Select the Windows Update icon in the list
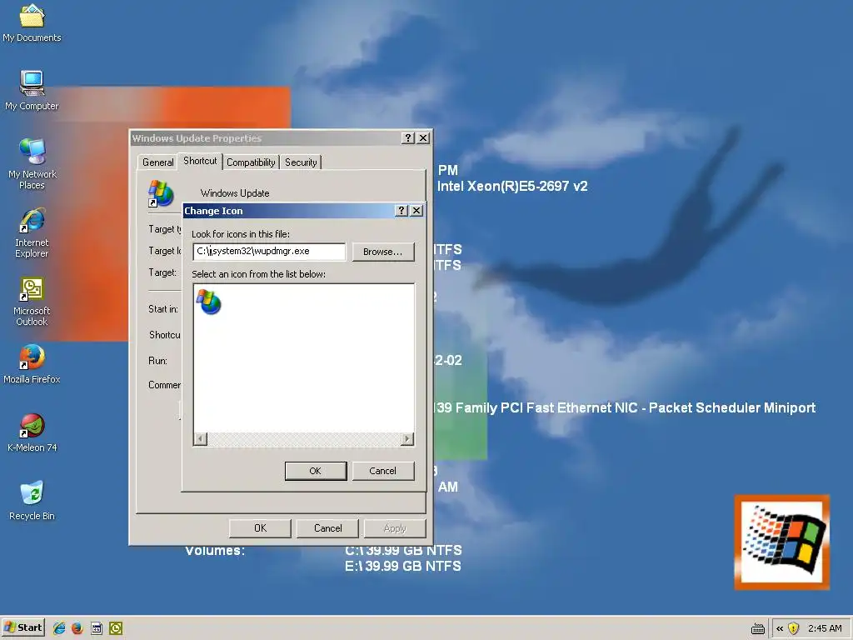 pos(209,302)
